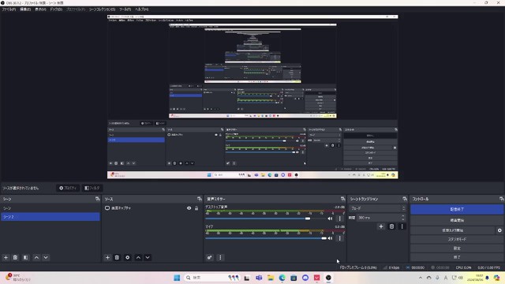Move source down with the down arrow
Screen dimensions: 505x284
(x=148, y=258)
